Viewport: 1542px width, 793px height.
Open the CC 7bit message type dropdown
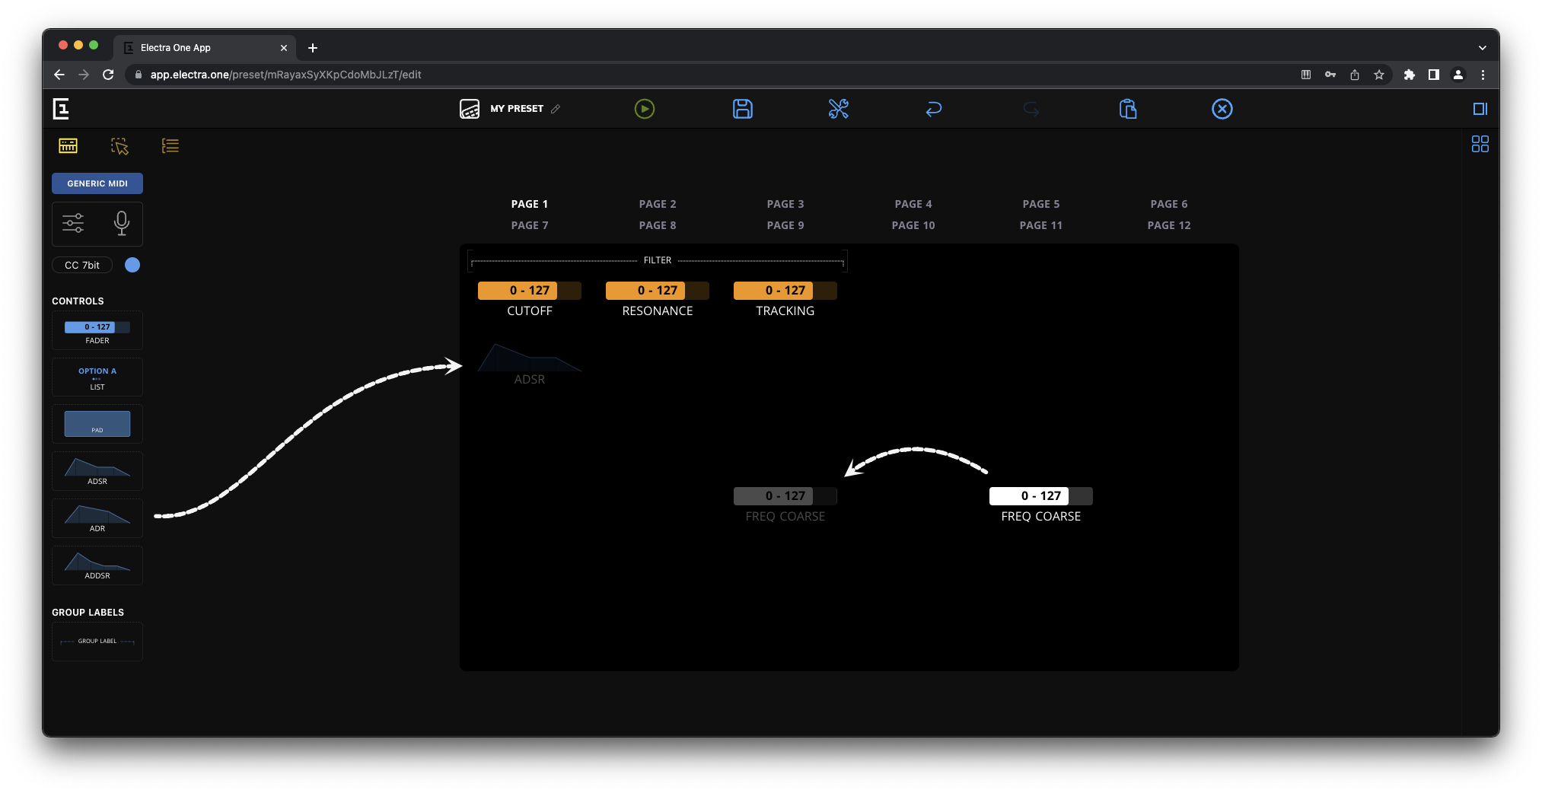pyautogui.click(x=82, y=265)
